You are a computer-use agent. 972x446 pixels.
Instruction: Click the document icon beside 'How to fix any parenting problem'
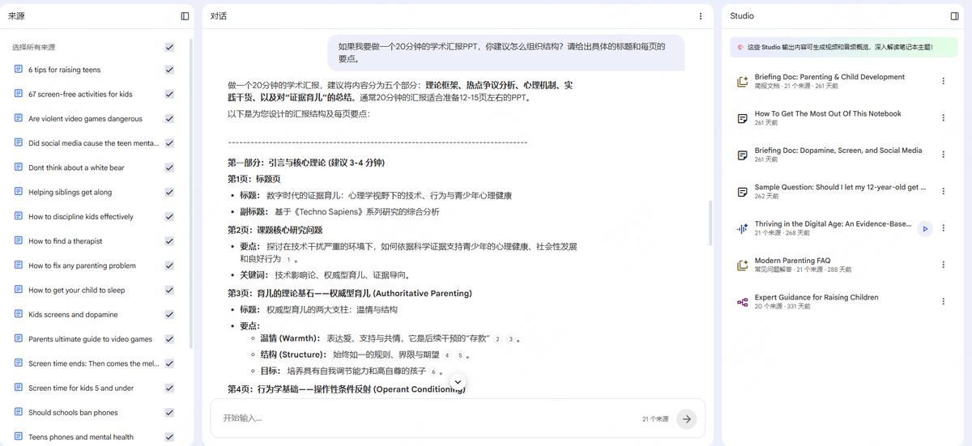[x=19, y=265]
